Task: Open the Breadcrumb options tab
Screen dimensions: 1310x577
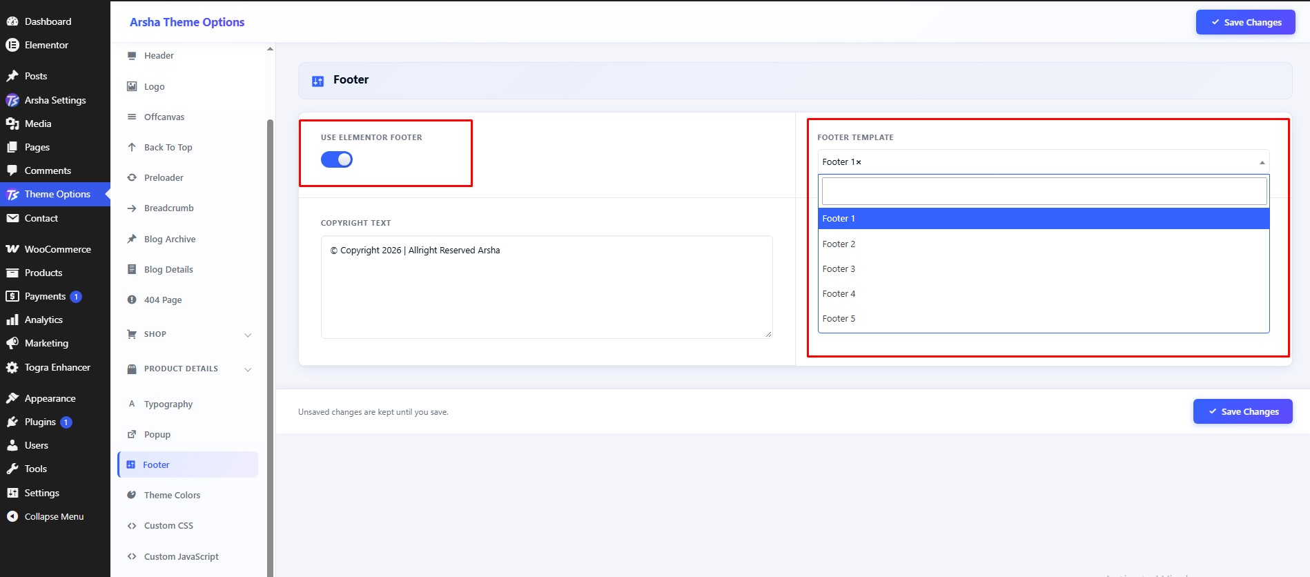Action: coord(188,208)
